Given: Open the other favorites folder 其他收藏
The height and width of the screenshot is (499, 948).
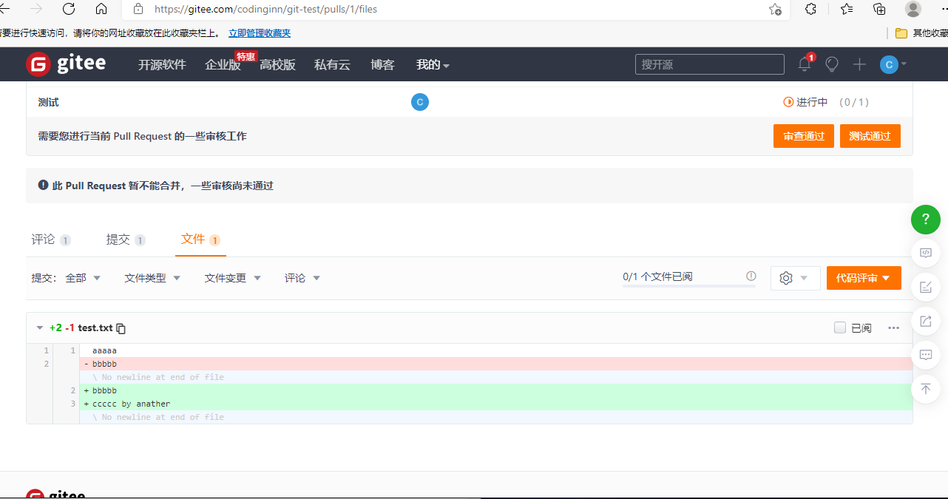Looking at the screenshot, I should 921,33.
